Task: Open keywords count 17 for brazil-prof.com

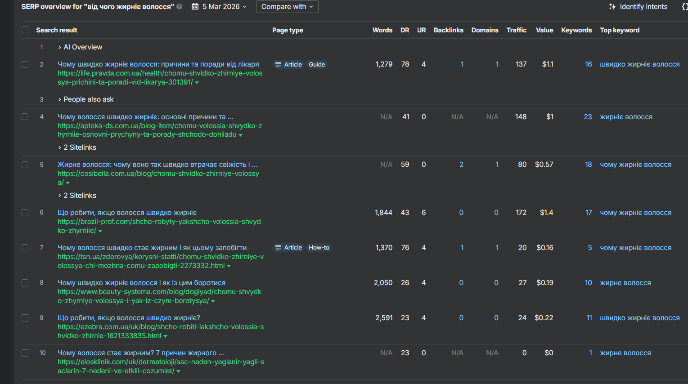Action: (589, 213)
